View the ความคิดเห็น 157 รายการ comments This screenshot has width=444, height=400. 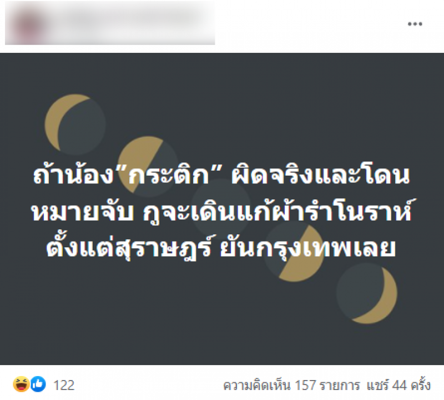(x=292, y=386)
